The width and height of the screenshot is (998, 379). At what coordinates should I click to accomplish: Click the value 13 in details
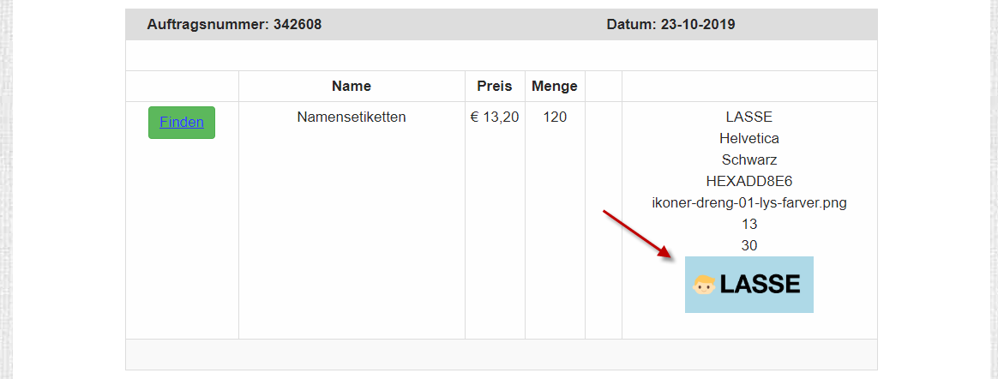749,224
